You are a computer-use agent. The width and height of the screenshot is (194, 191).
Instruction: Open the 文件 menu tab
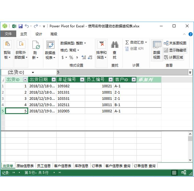[8, 34]
